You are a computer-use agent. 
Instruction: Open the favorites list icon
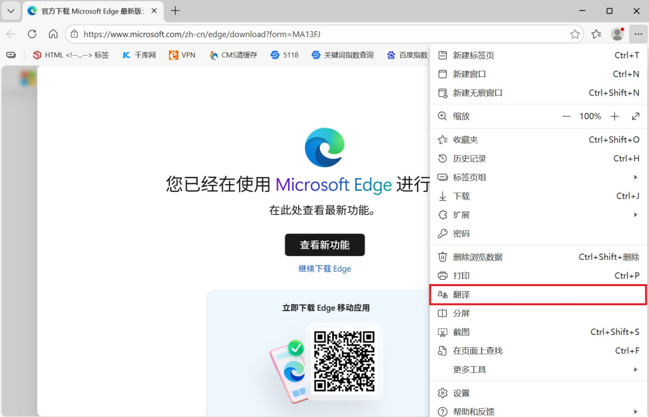tap(596, 33)
